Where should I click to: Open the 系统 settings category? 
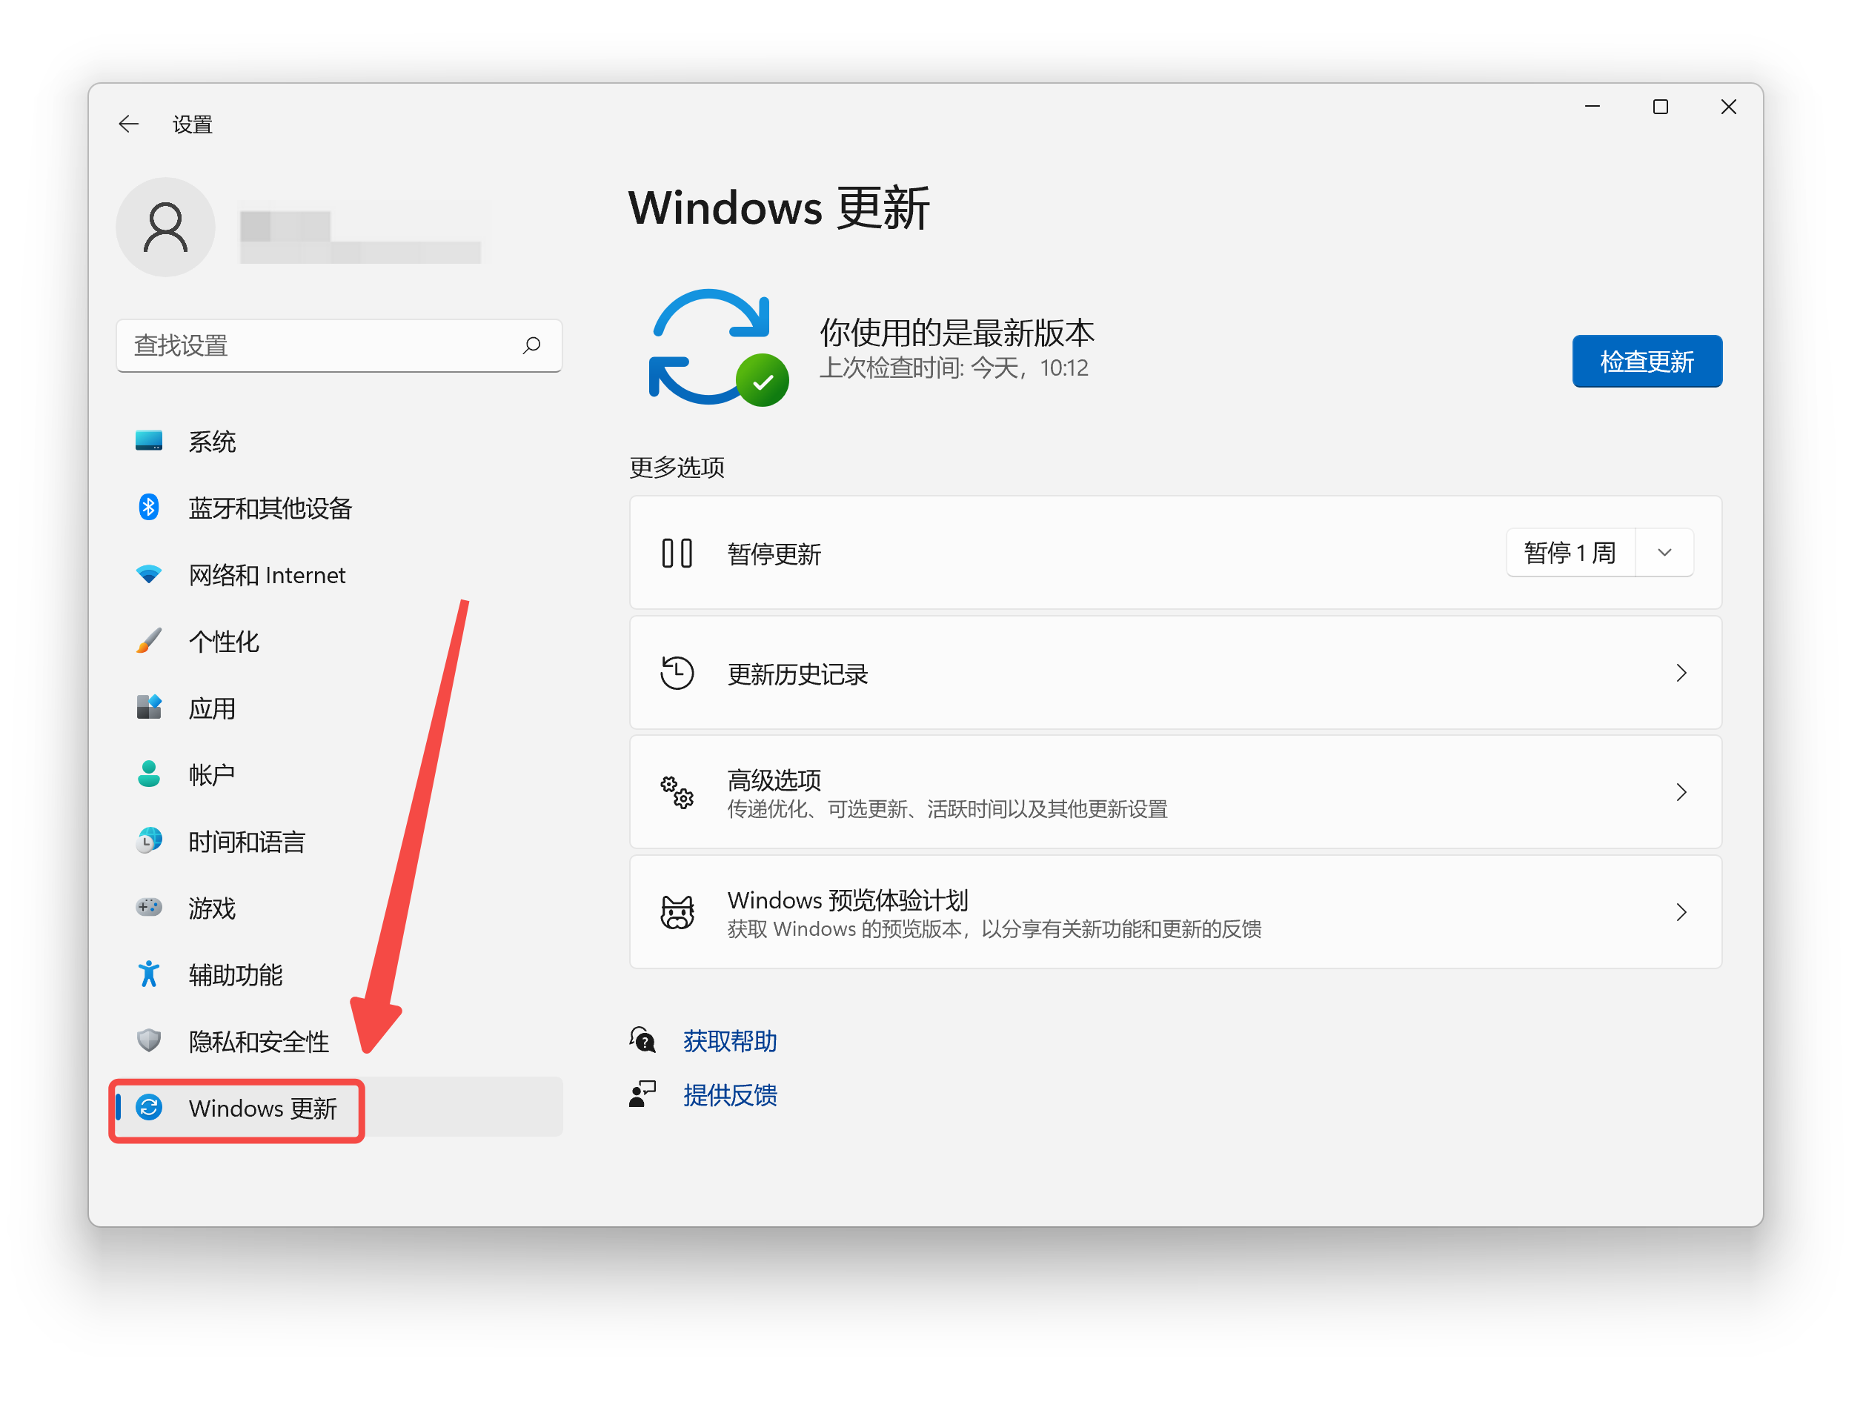point(339,441)
